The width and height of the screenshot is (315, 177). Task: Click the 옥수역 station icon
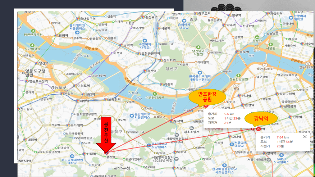tap(237, 52)
